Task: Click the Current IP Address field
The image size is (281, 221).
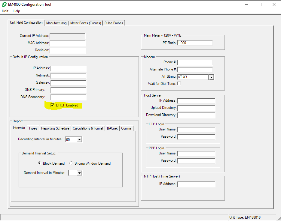Action: click(x=68, y=36)
